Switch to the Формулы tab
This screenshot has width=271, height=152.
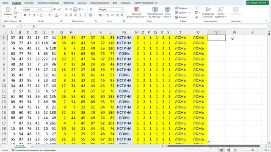pos(69,3)
